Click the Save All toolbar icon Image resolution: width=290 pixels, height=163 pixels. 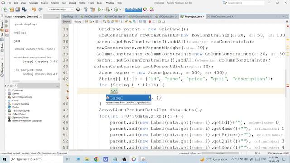(24, 10)
